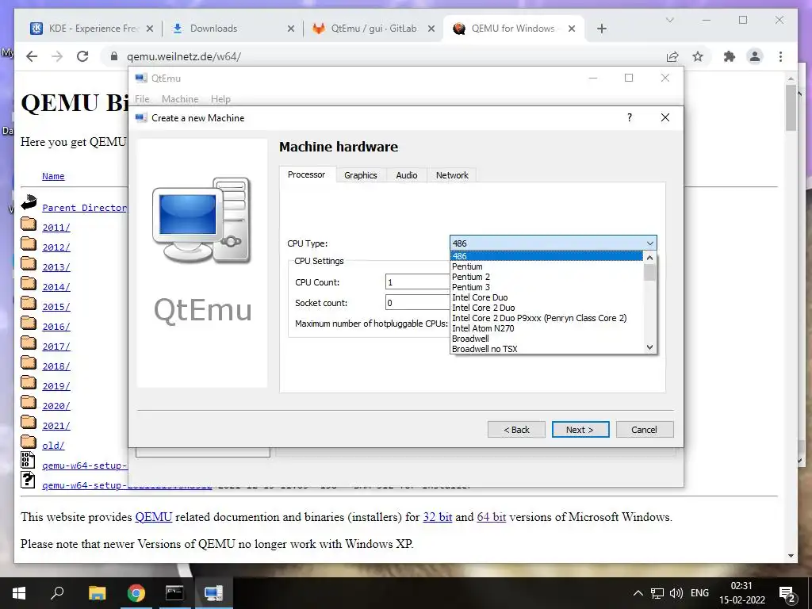Click QtEmu taskbar icon
Screen dimensions: 812x609
click(x=213, y=593)
